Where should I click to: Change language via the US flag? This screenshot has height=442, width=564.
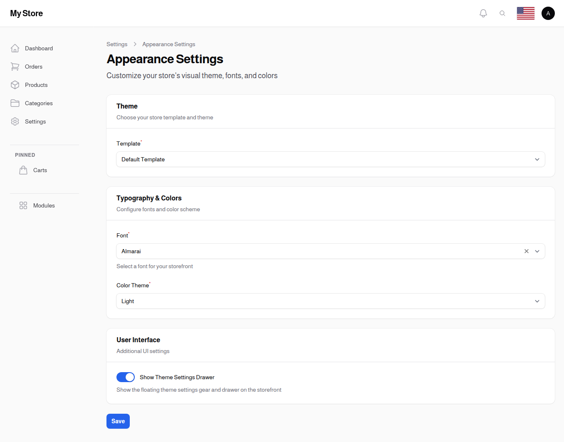click(525, 13)
